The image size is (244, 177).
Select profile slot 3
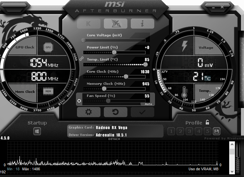coord(189,131)
